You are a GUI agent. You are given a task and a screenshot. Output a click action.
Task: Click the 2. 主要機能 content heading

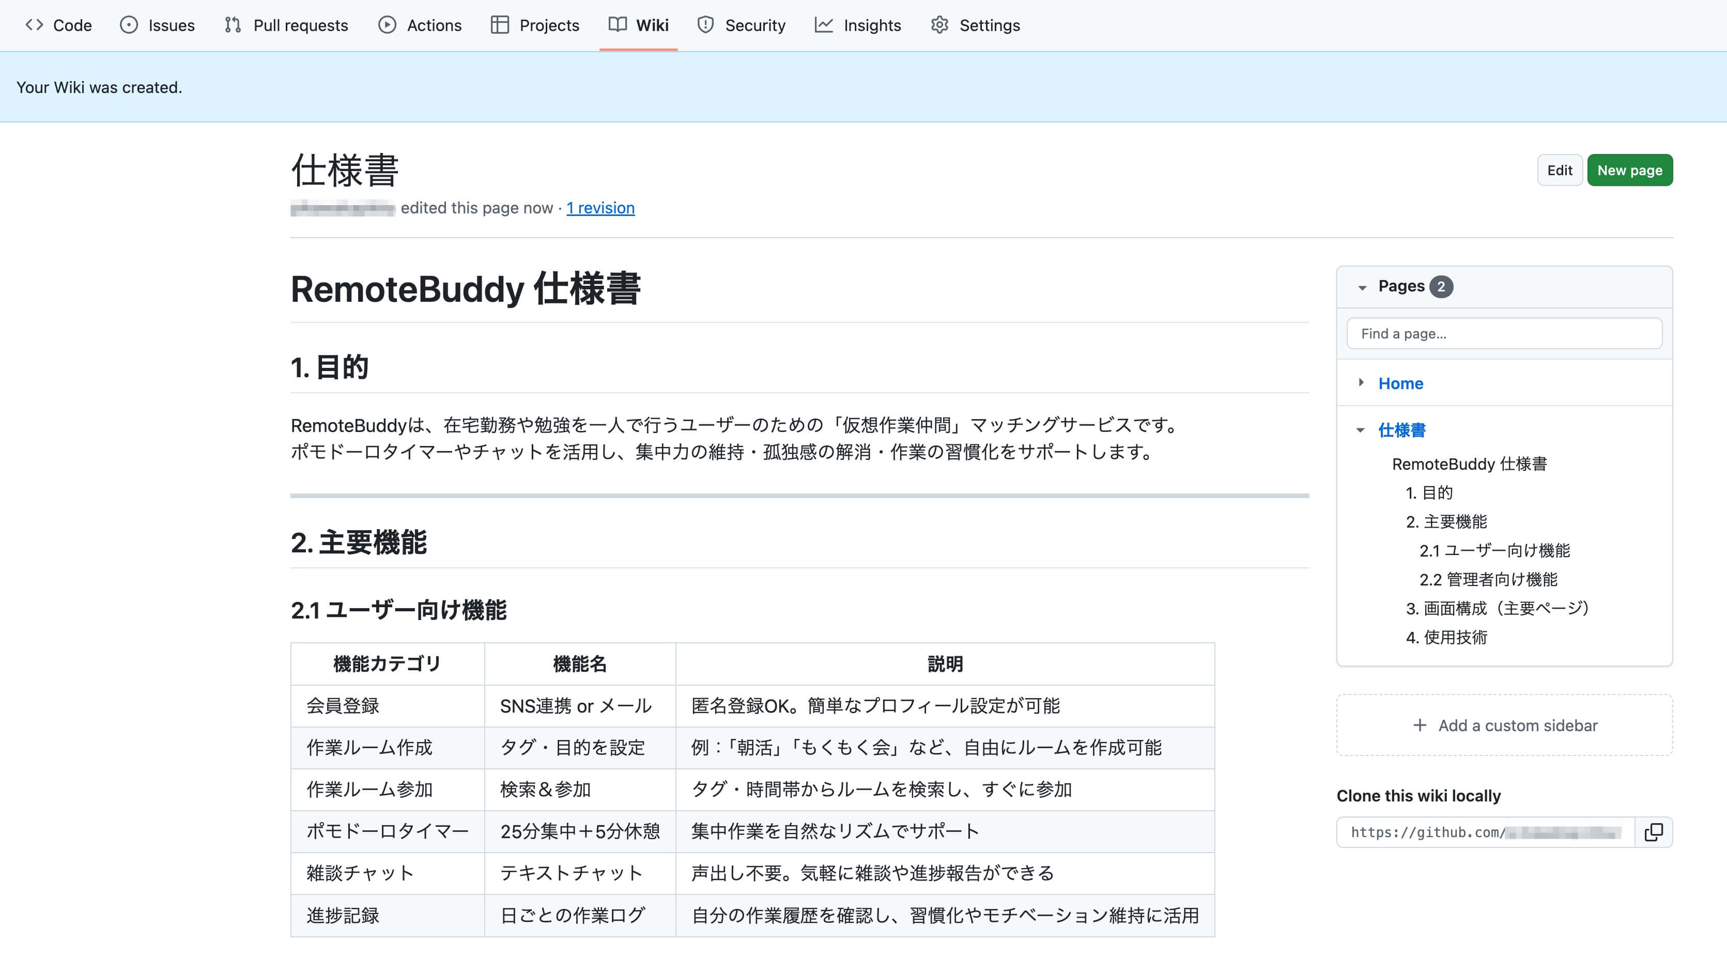coord(359,542)
